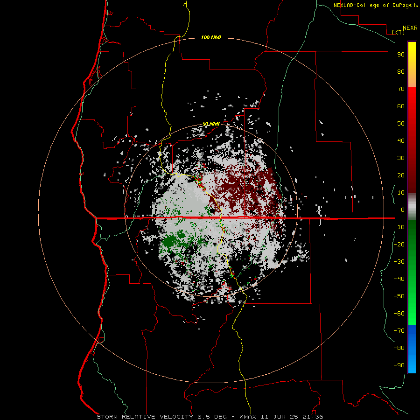Image resolution: width=420 pixels, height=420 pixels.
Task: Click the 0 value on velocity scale
Action: [403, 210]
